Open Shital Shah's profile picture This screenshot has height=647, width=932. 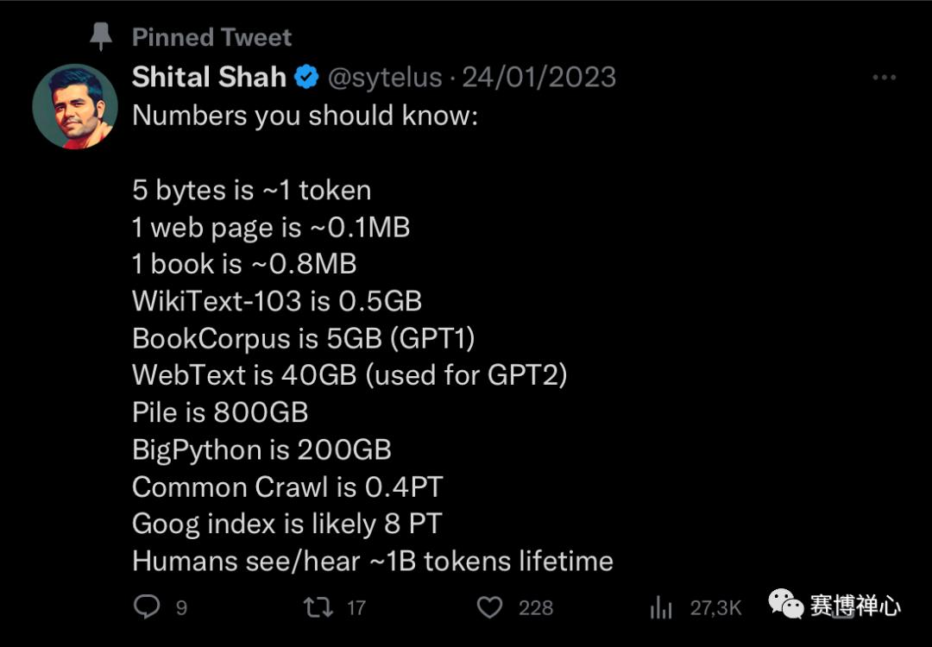pyautogui.click(x=75, y=105)
